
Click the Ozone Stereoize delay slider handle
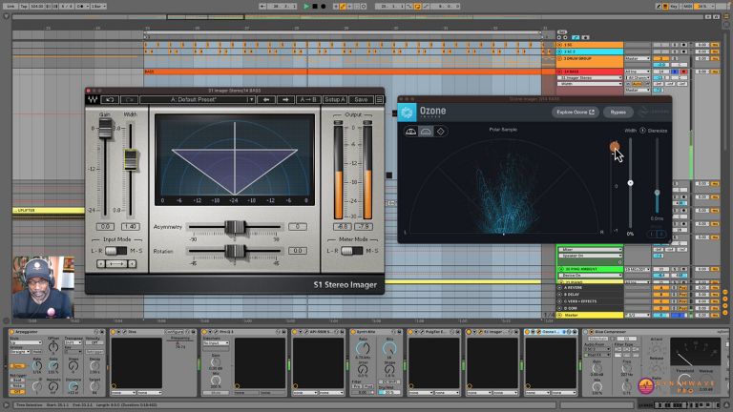[657, 193]
